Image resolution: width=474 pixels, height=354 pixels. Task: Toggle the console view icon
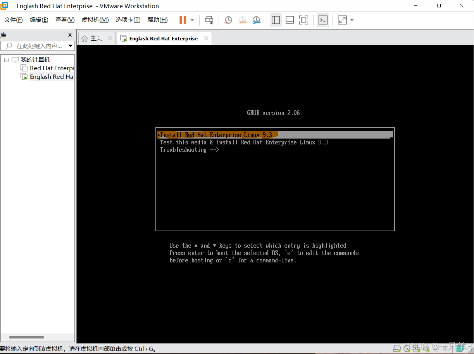[323, 20]
